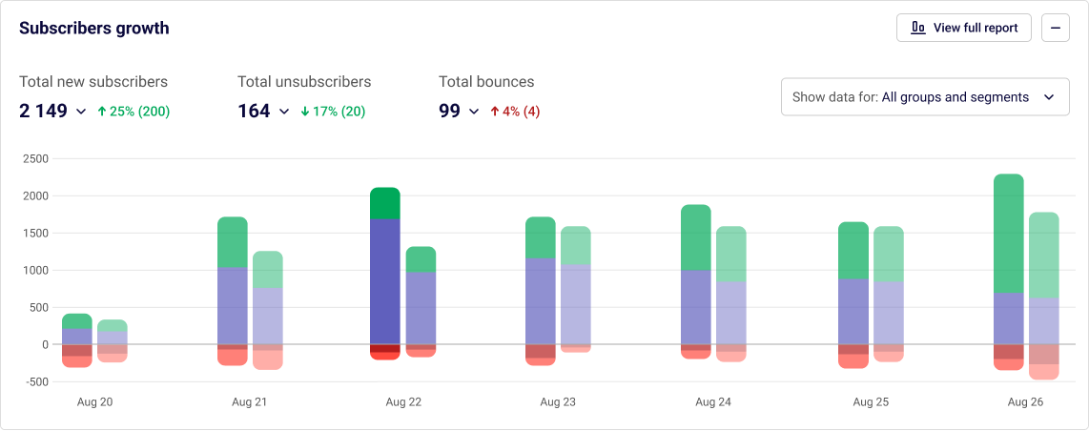
Task: Click the Aug 20 date label on axis
Action: click(x=94, y=402)
